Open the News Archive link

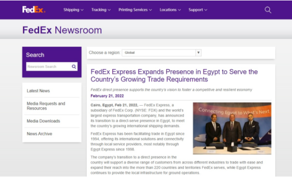[40, 134]
